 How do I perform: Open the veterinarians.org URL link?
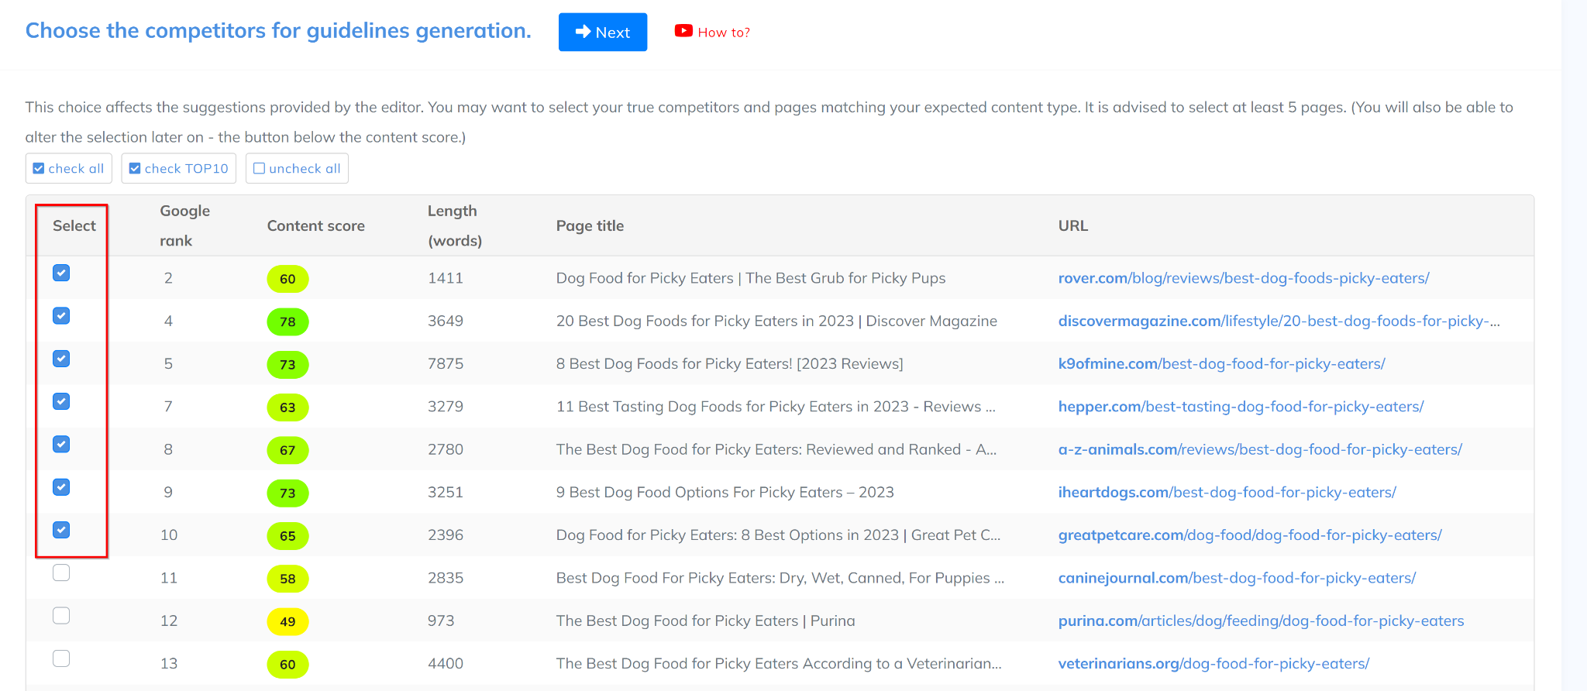pos(1214,664)
